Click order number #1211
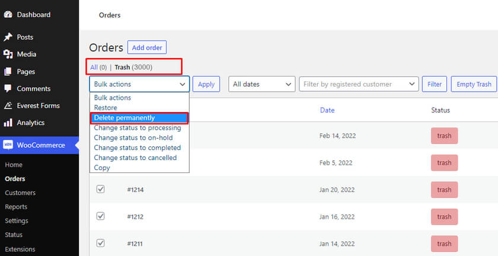This screenshot has width=498, height=256. click(x=135, y=244)
